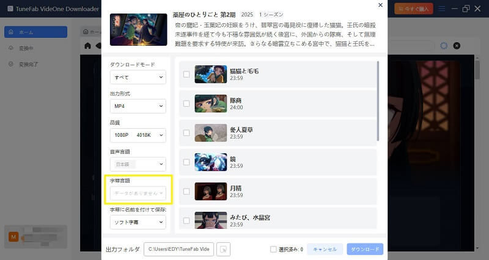The width and height of the screenshot is (489, 260).
Task: Click the 隊商 episode title text
Action: [x=235, y=100]
